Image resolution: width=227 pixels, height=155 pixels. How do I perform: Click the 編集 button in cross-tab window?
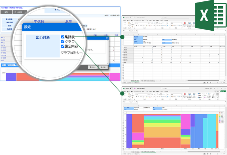coord(6,12)
